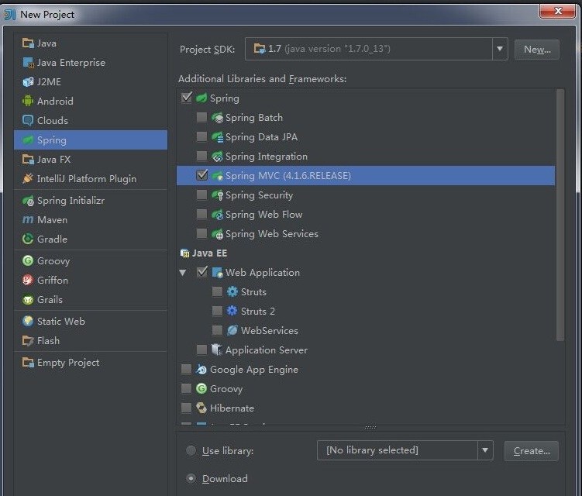Click the Maven 'm' icon
582x496 pixels.
28,220
